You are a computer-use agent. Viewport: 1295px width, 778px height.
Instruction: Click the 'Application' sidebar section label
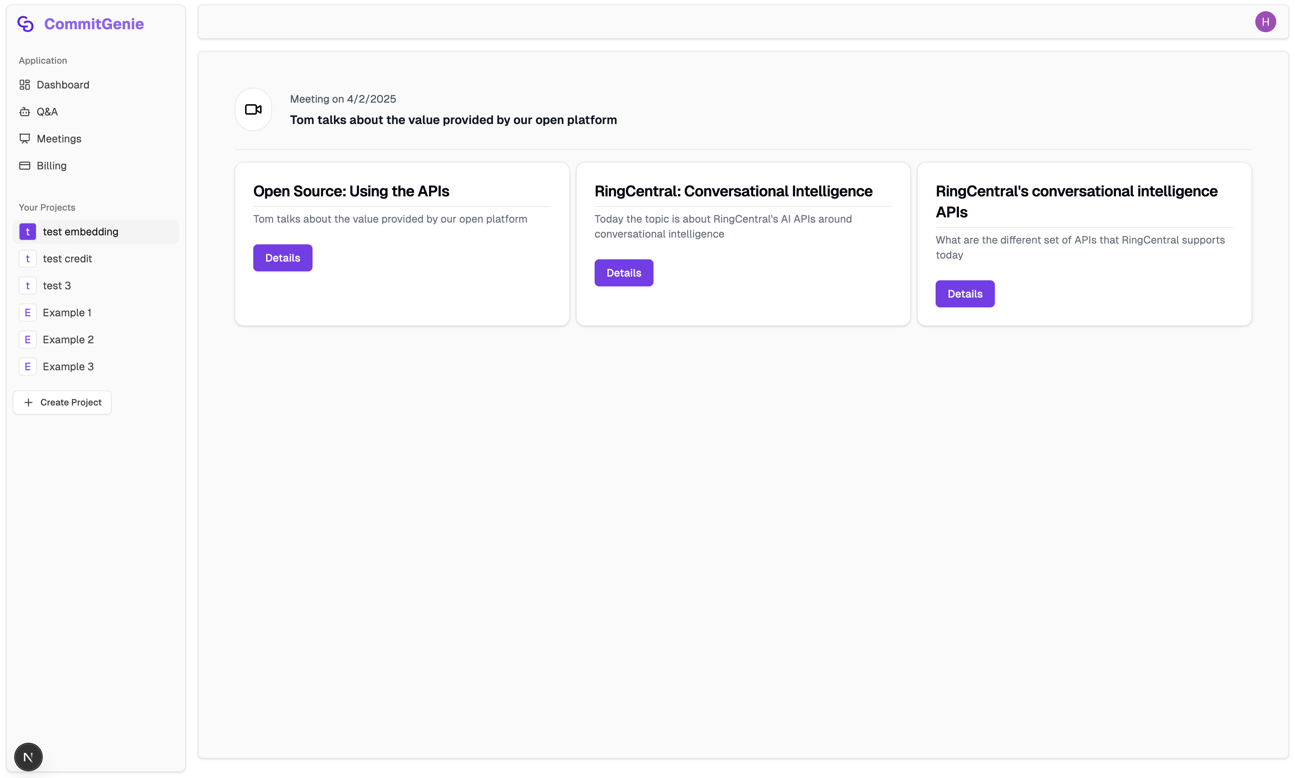(x=43, y=60)
